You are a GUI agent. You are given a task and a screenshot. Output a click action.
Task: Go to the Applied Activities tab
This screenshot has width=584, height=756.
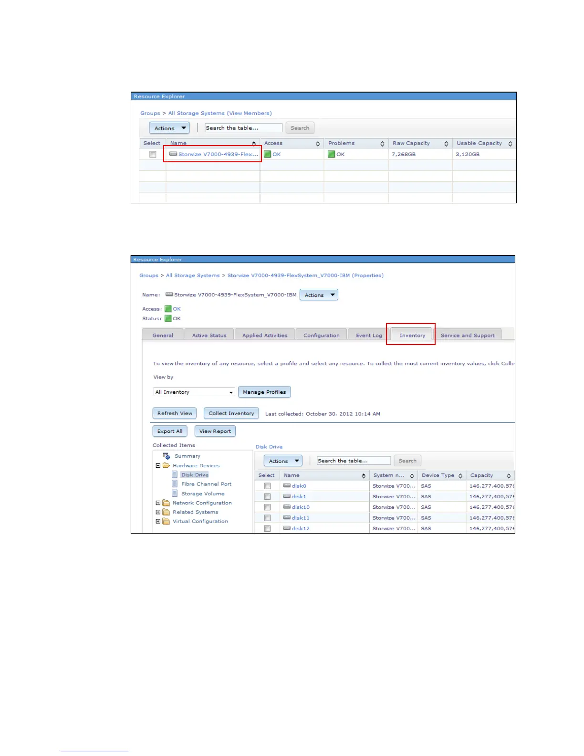tap(265, 335)
